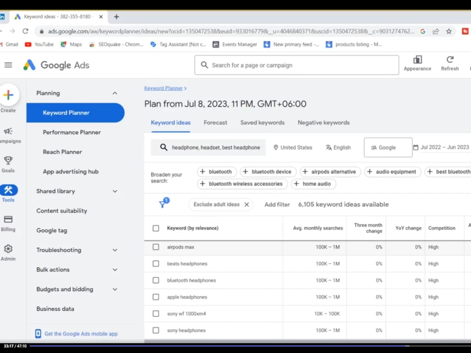The width and height of the screenshot is (471, 353).
Task: Open SEOquake bookmark
Action: [116, 44]
